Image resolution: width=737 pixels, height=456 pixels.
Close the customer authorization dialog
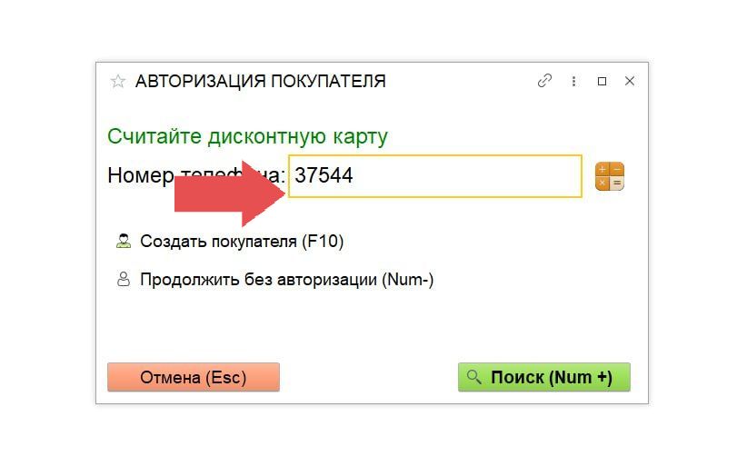tap(630, 81)
